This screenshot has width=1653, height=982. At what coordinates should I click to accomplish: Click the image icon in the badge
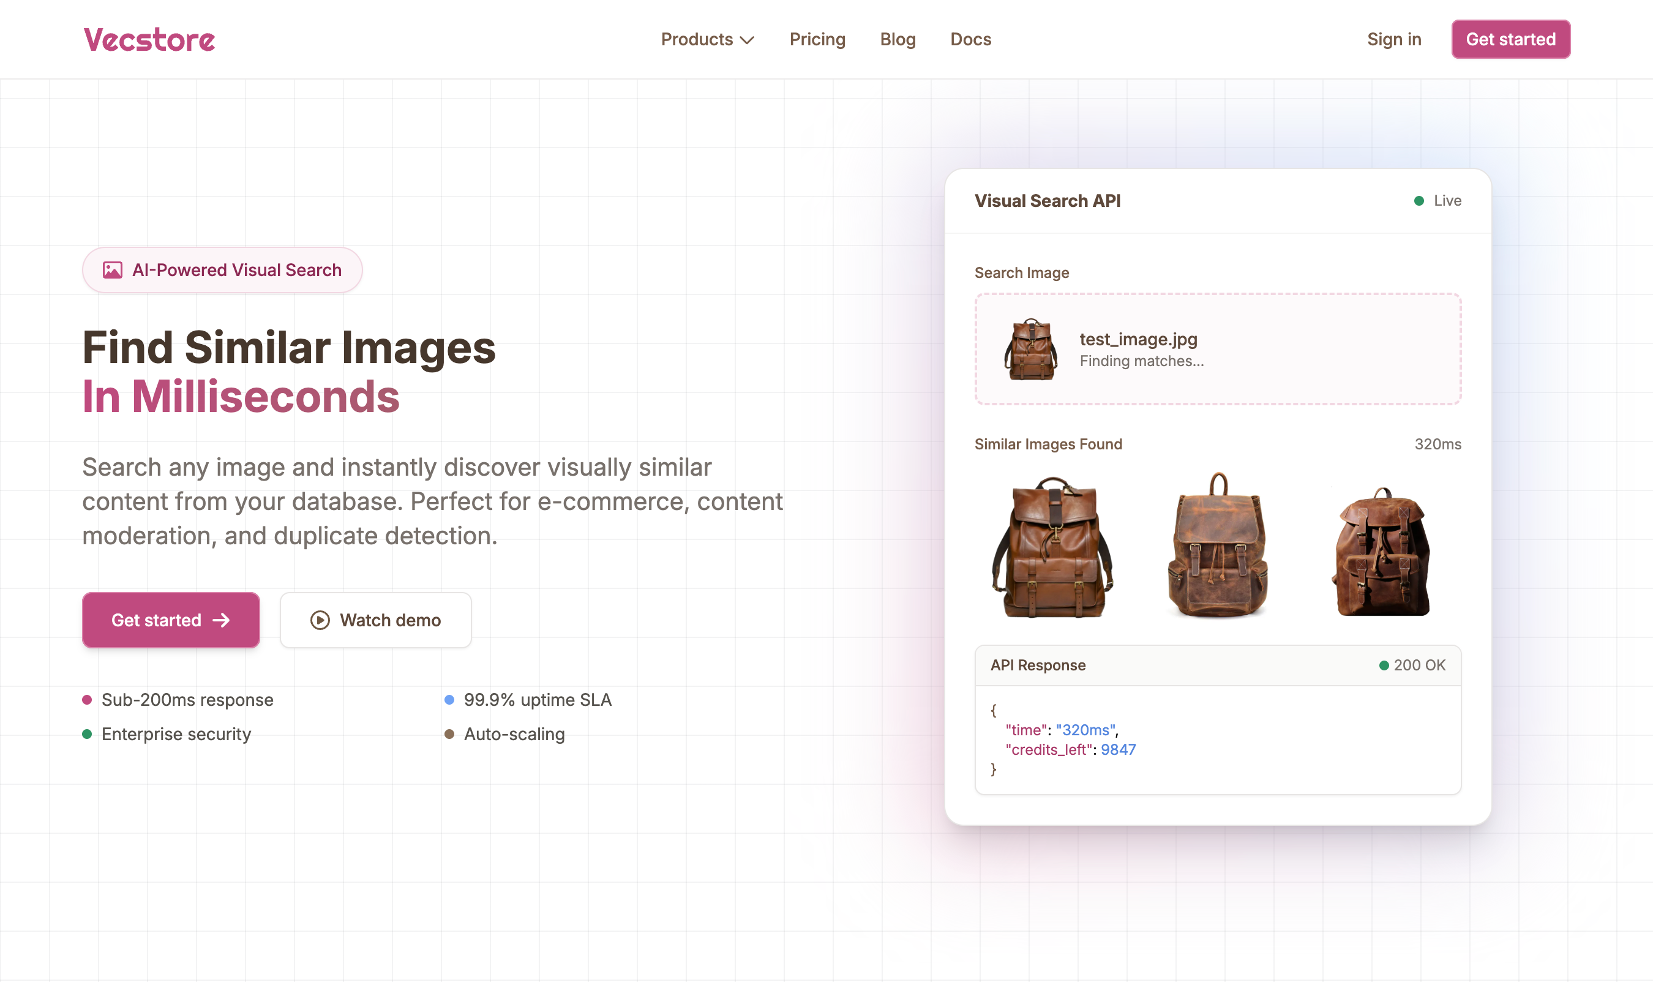(x=113, y=270)
